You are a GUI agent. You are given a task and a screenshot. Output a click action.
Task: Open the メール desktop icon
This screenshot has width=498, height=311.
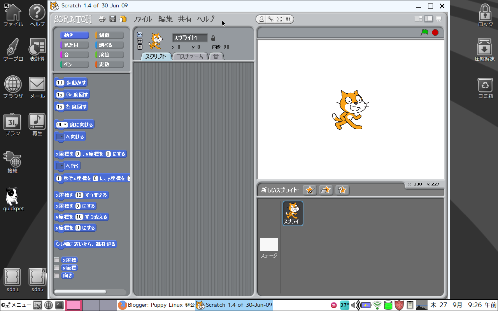tap(37, 87)
